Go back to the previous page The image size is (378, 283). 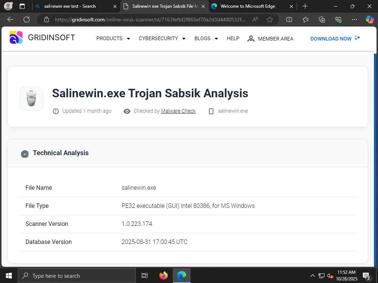(x=10, y=20)
